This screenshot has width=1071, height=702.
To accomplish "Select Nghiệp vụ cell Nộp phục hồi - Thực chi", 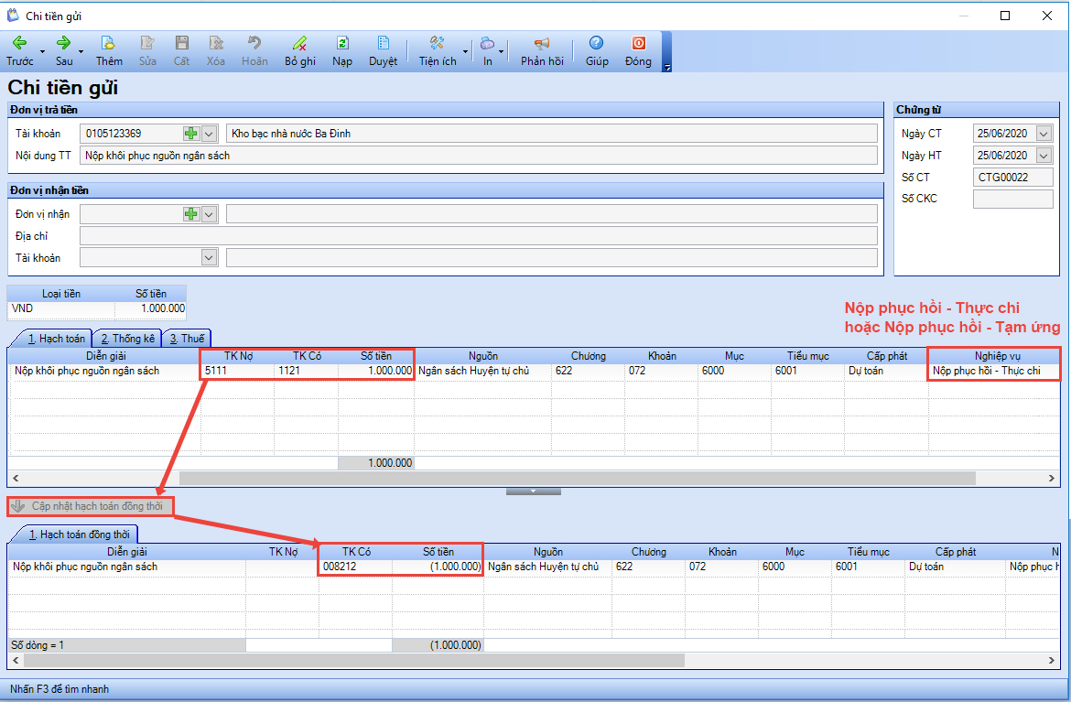I will click(x=994, y=371).
